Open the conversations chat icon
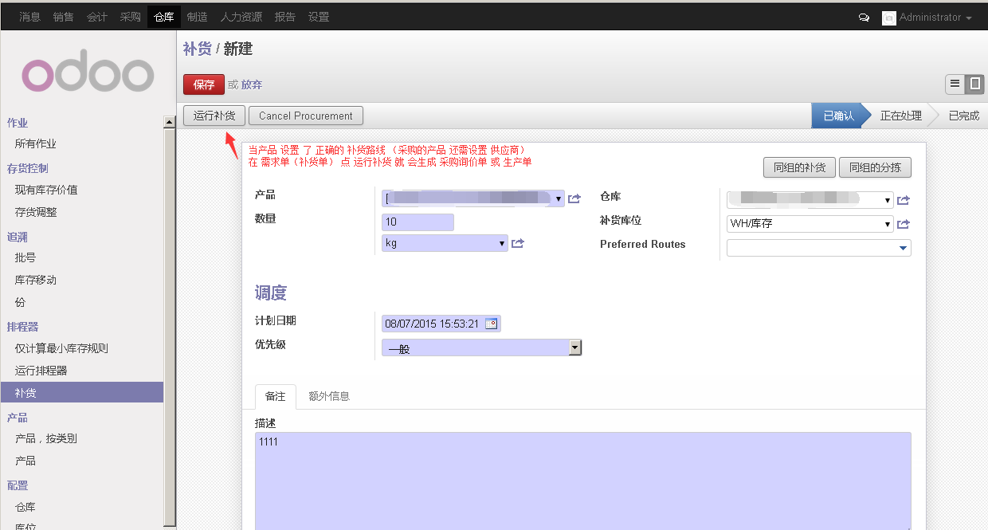This screenshot has width=988, height=530. (x=864, y=18)
